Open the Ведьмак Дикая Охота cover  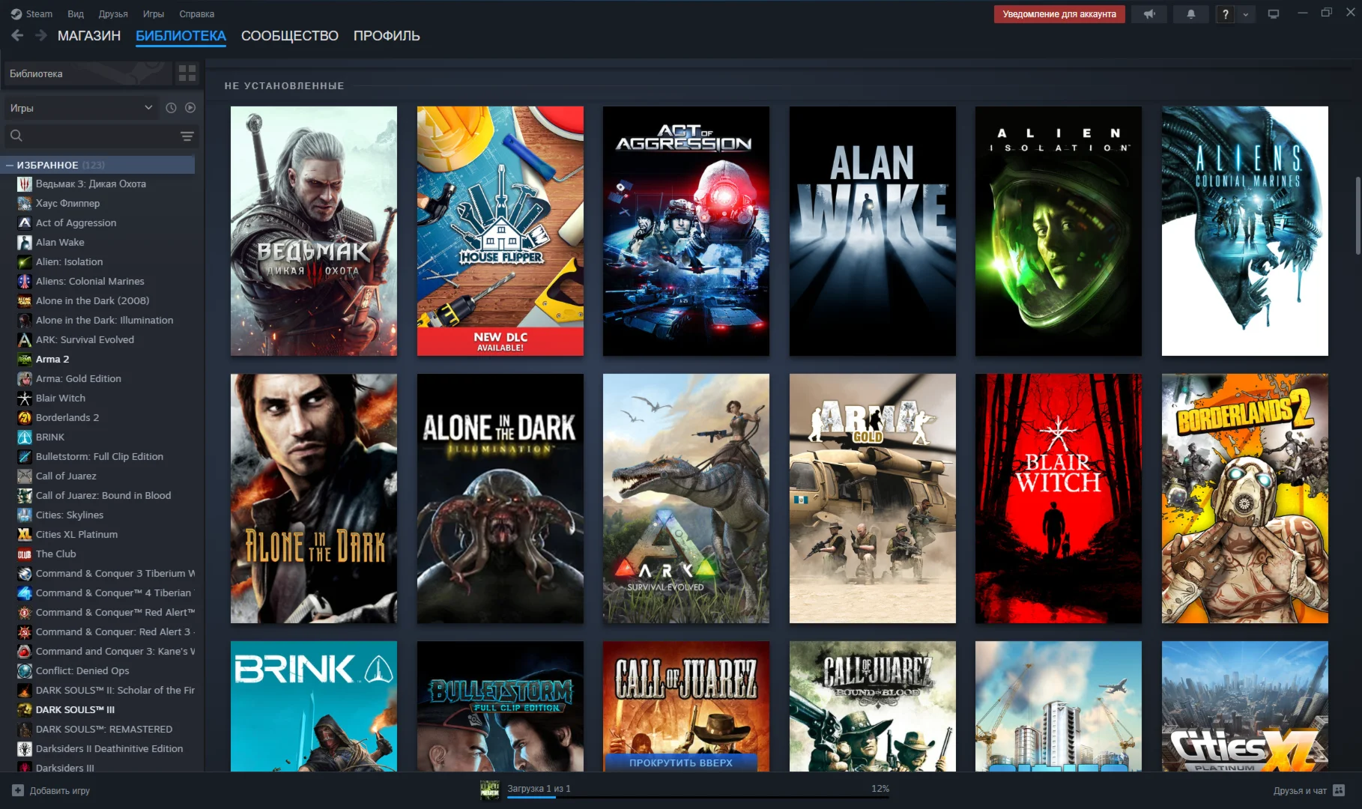[x=314, y=231]
